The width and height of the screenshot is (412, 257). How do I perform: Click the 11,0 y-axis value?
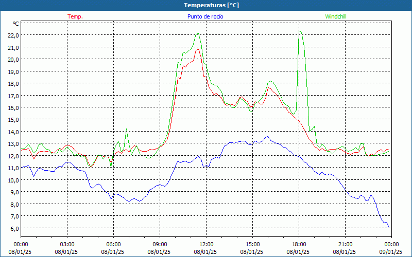click(13, 168)
